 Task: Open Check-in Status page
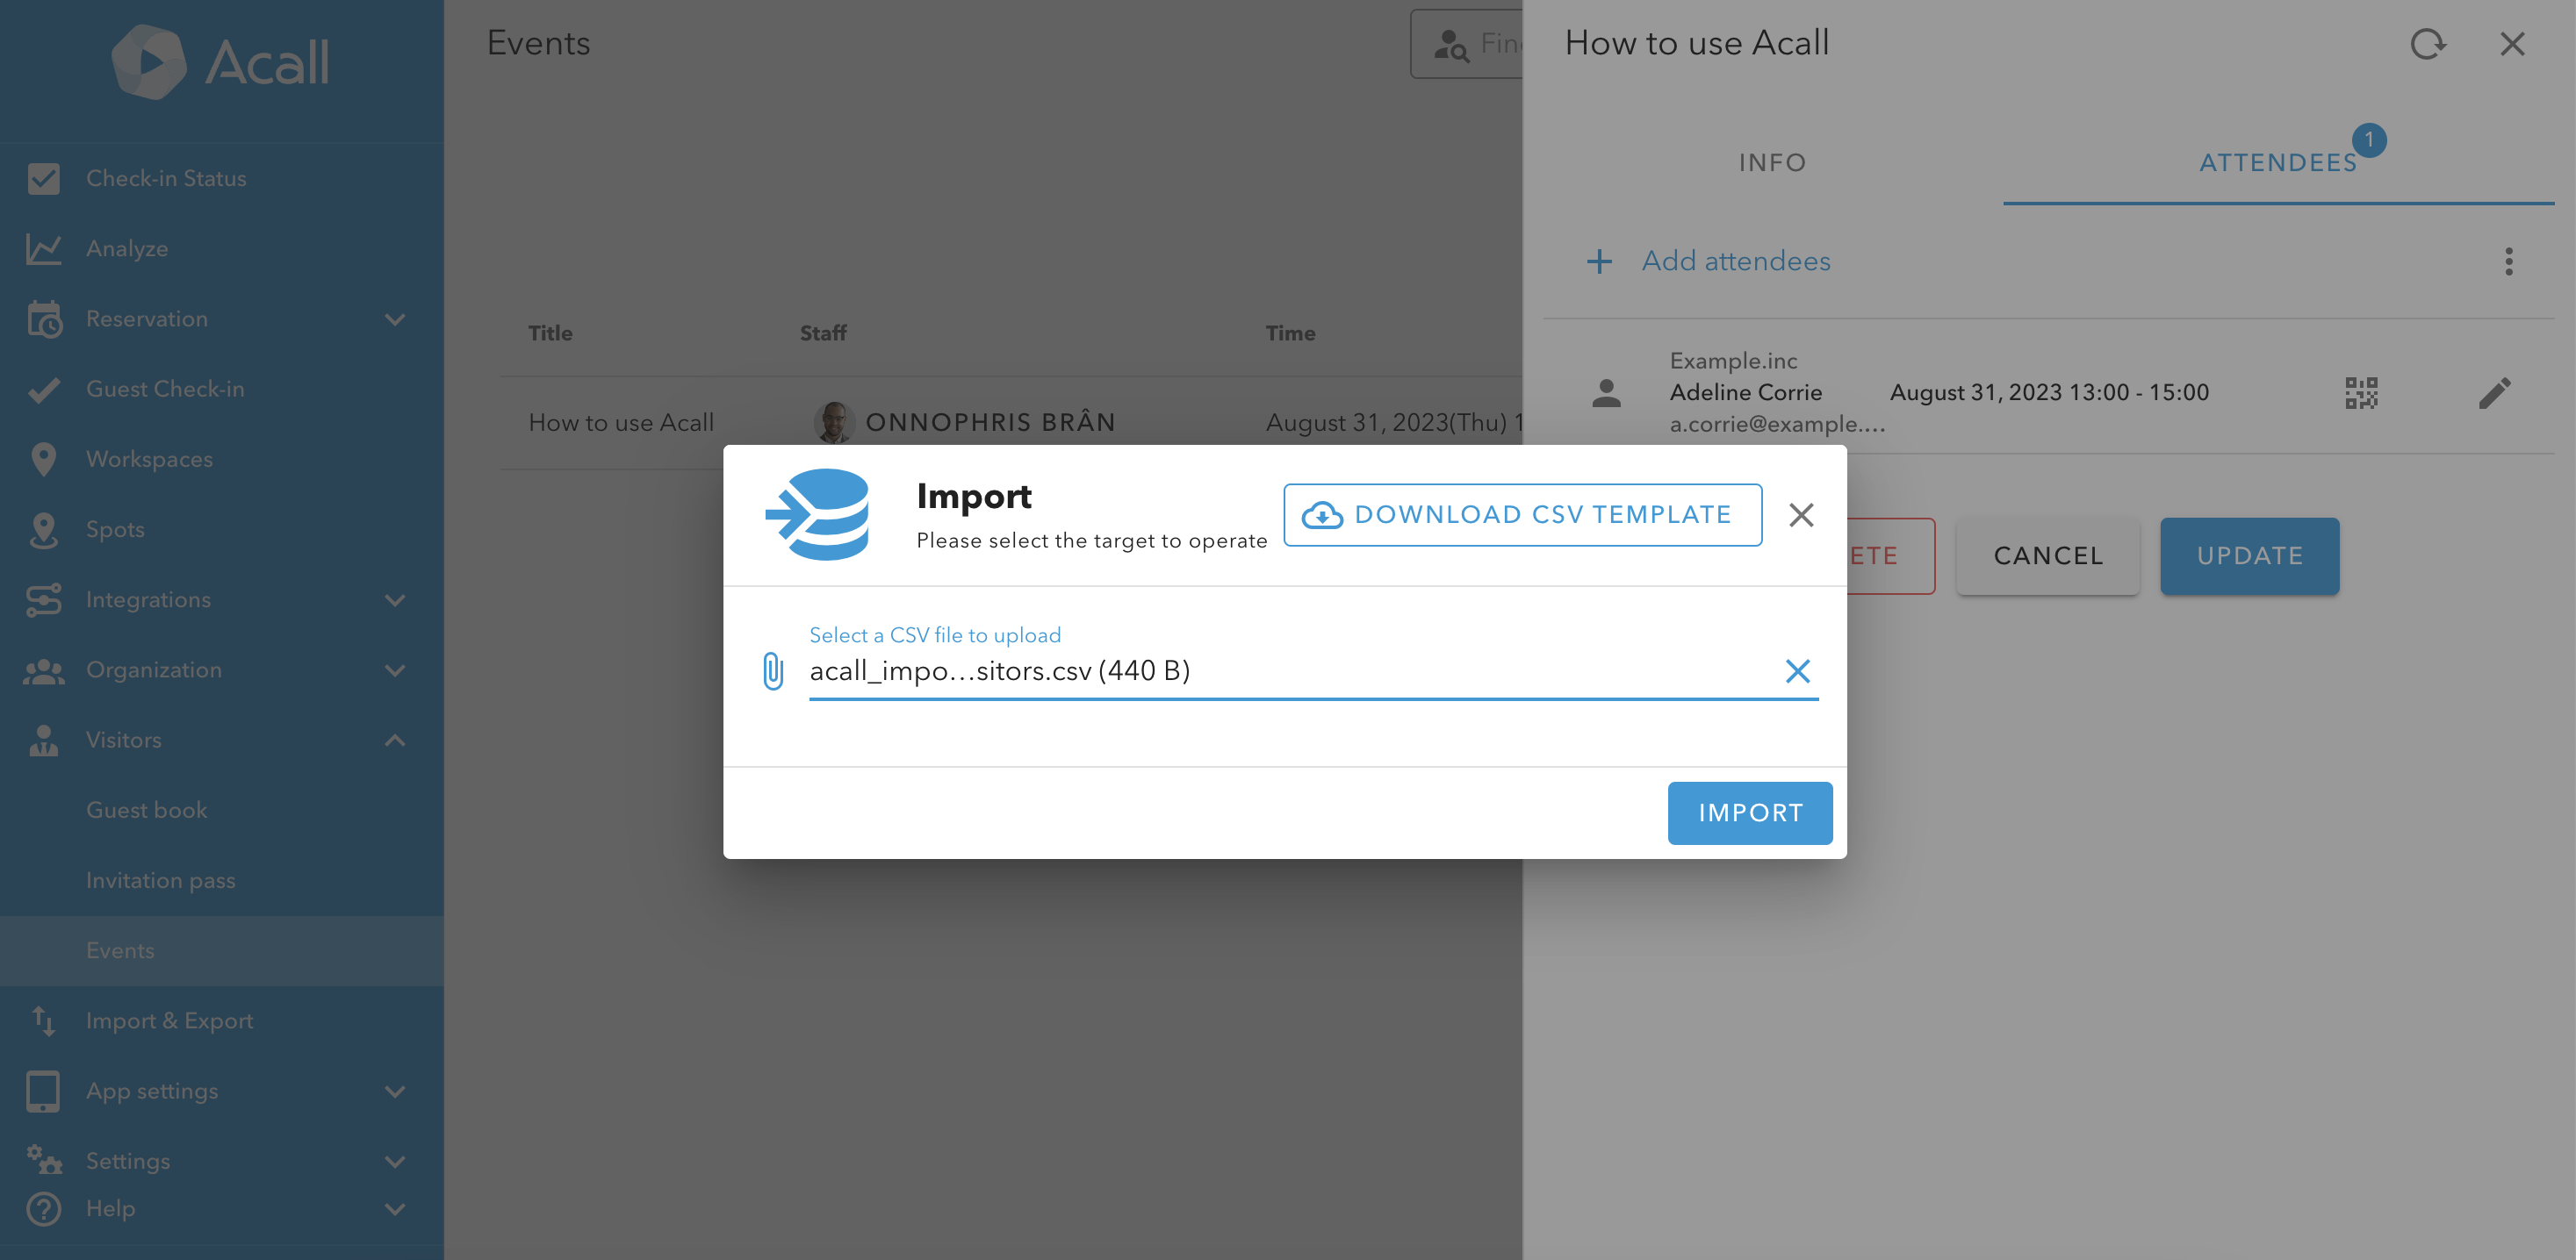pyautogui.click(x=166, y=179)
